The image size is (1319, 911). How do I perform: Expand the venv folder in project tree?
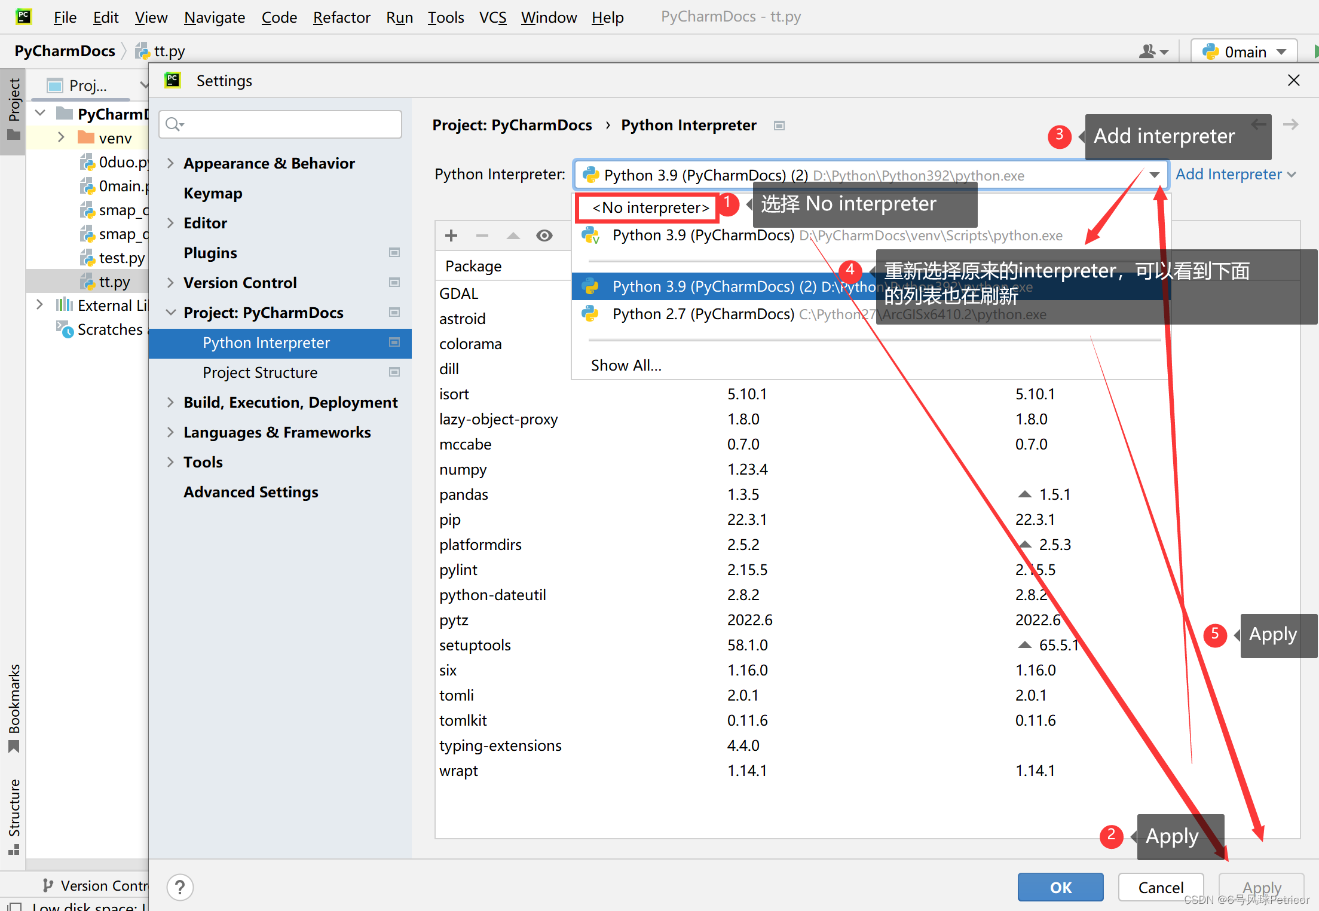click(x=61, y=137)
